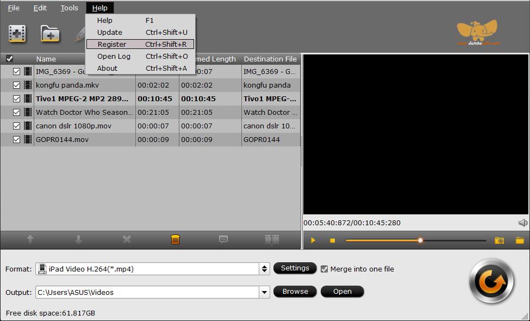Uncheck the GOPR0144.mov checkbox
530x321 pixels.
point(16,140)
